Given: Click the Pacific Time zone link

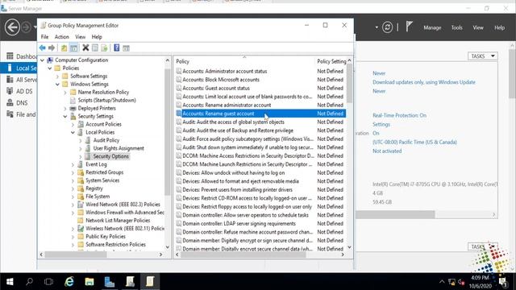Looking at the screenshot, I should 414,142.
